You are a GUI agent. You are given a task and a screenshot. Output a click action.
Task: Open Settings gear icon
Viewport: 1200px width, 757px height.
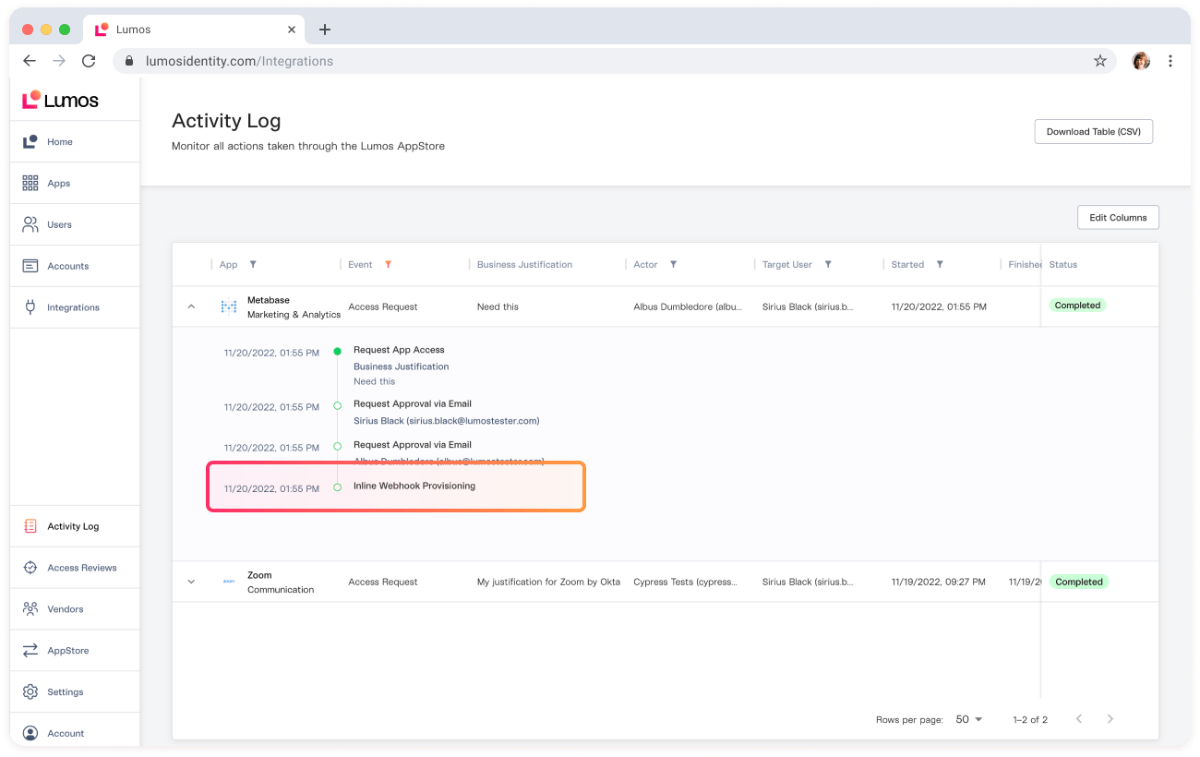point(30,692)
